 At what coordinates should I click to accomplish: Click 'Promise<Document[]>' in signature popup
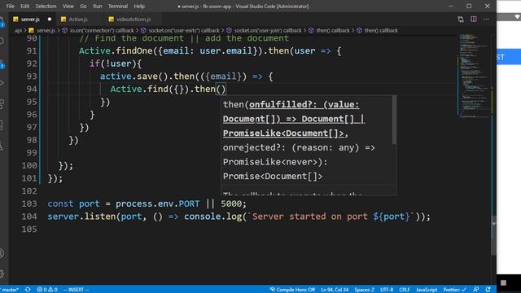[273, 176]
